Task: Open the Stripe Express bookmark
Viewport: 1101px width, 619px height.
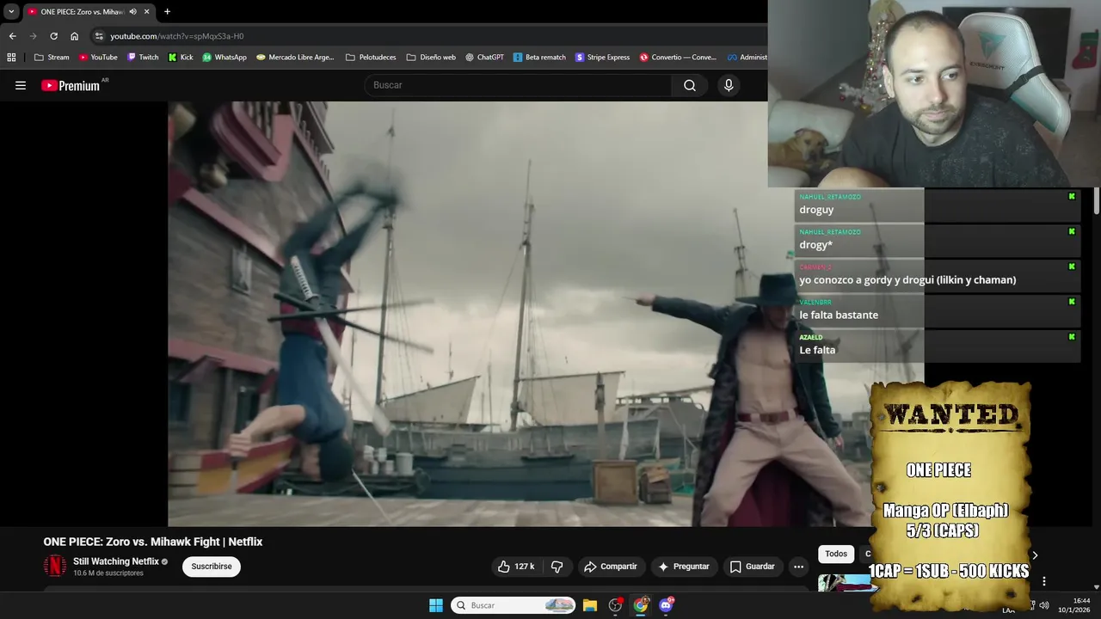Action: click(x=602, y=58)
